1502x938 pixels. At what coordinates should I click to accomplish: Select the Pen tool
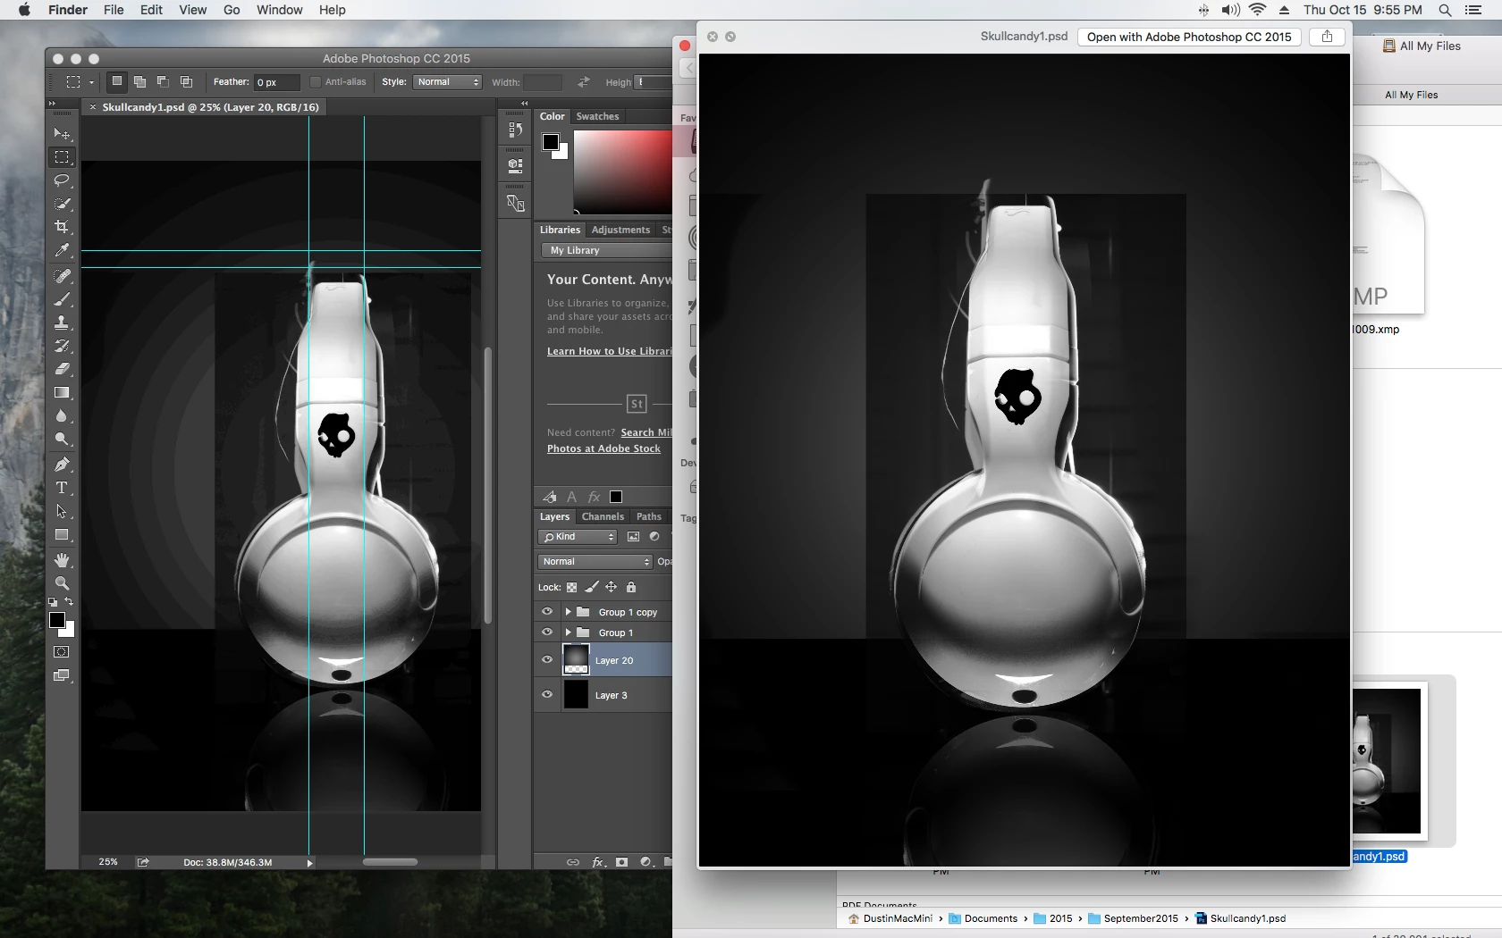point(62,465)
